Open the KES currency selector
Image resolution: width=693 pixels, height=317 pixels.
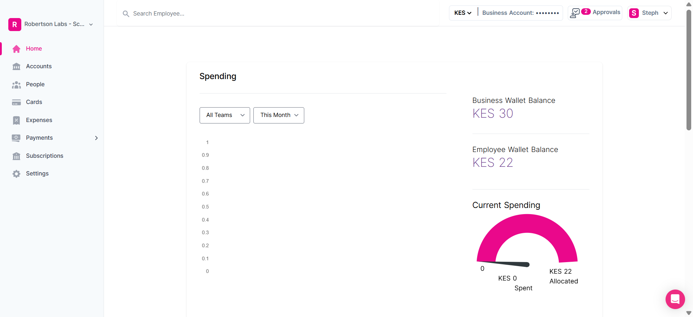tap(463, 13)
